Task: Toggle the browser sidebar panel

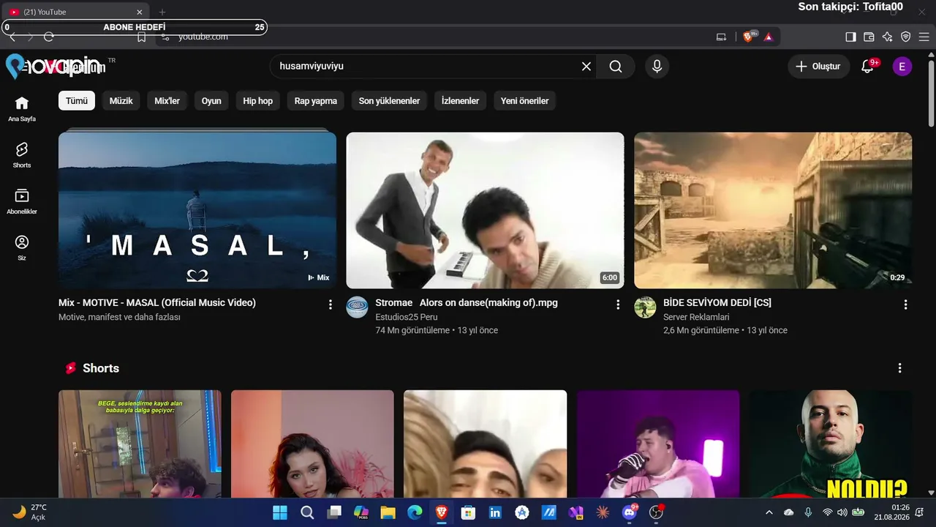Action: click(x=850, y=37)
